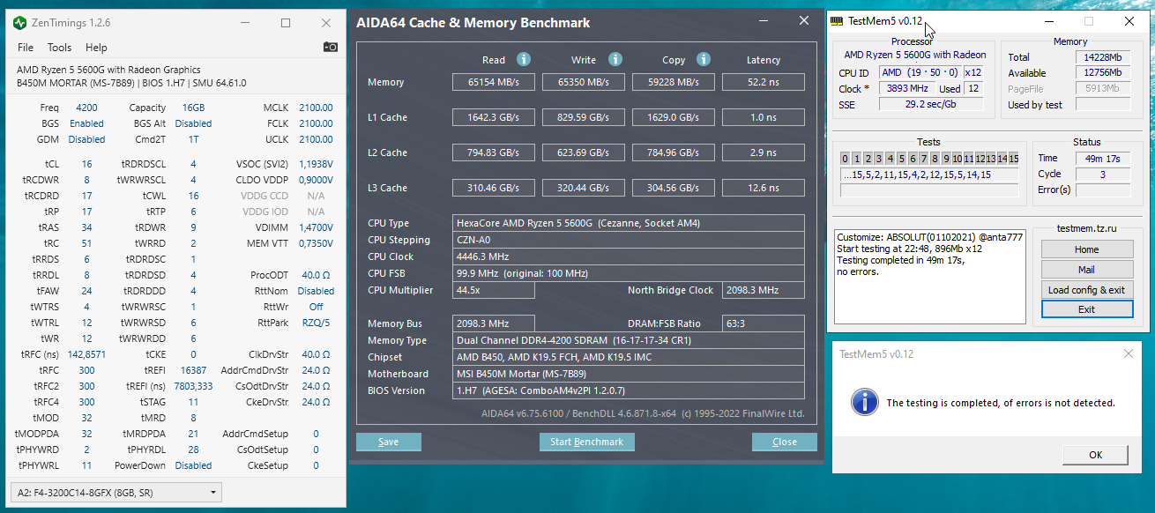Image resolution: width=1155 pixels, height=513 pixels.
Task: Click the TestMem5 Cycle value 3
Action: click(1102, 174)
